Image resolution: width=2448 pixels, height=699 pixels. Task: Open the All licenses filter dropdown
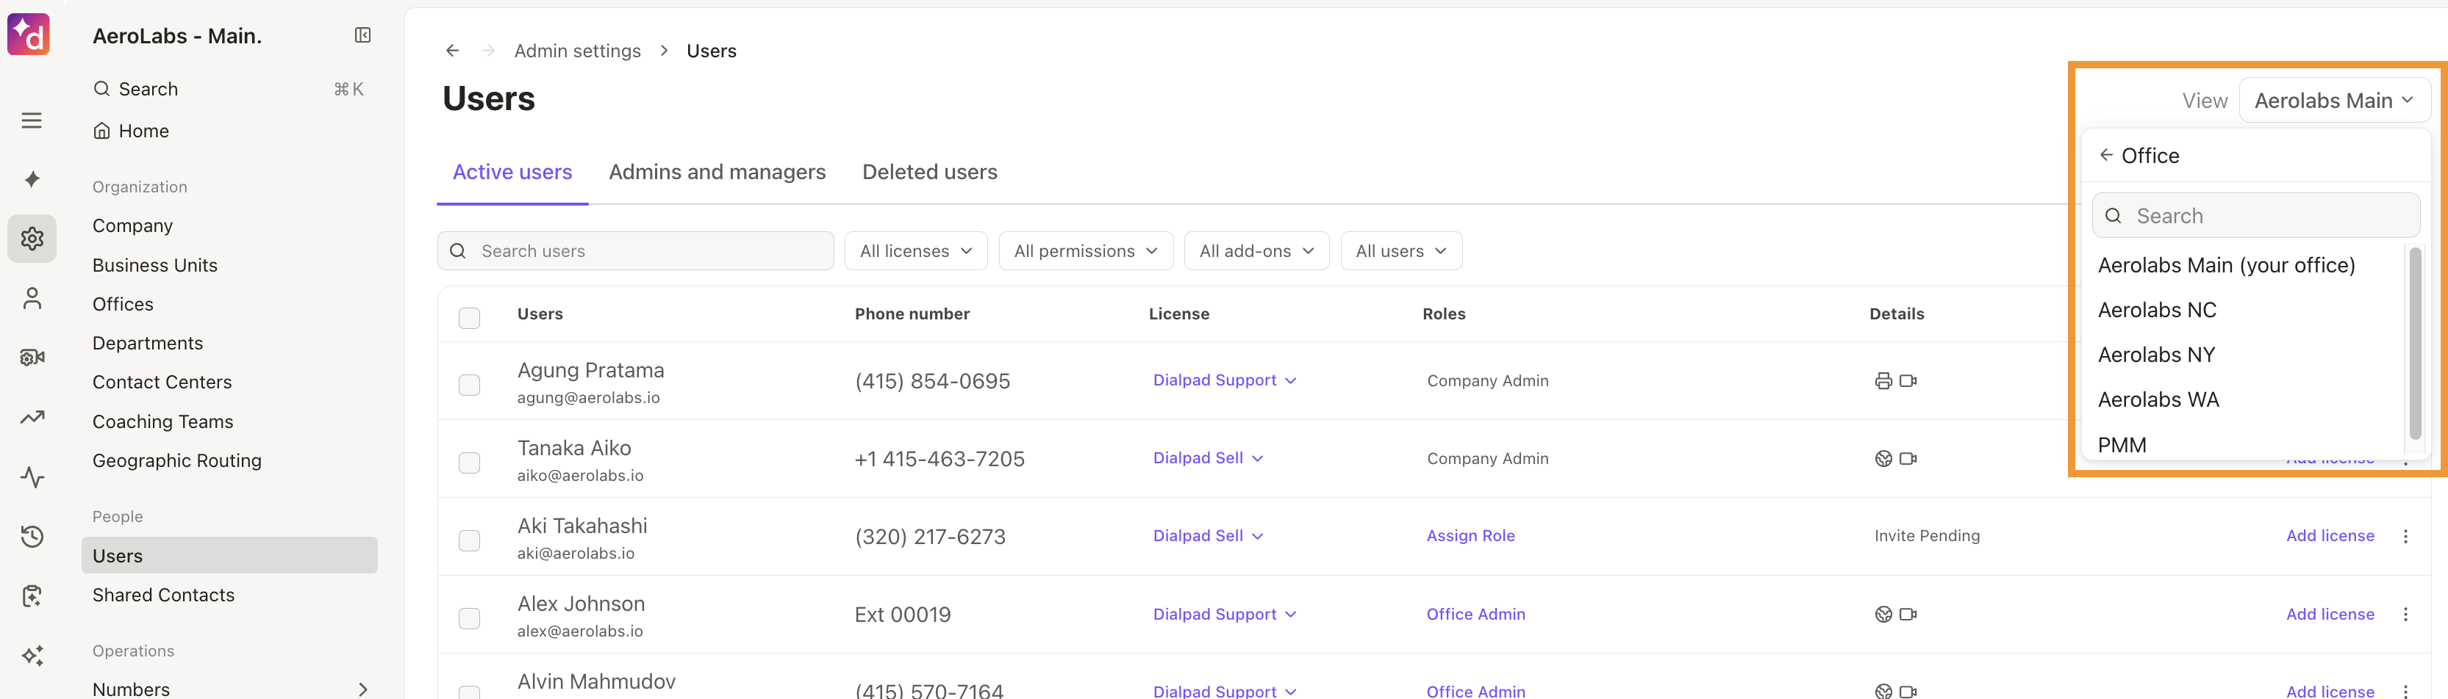click(915, 250)
